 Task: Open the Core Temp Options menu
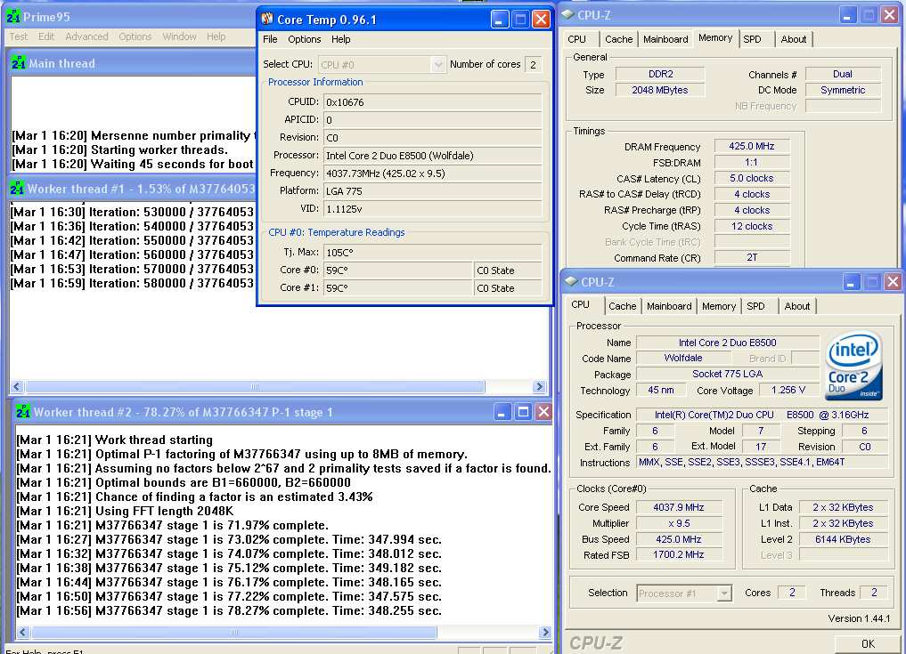305,39
